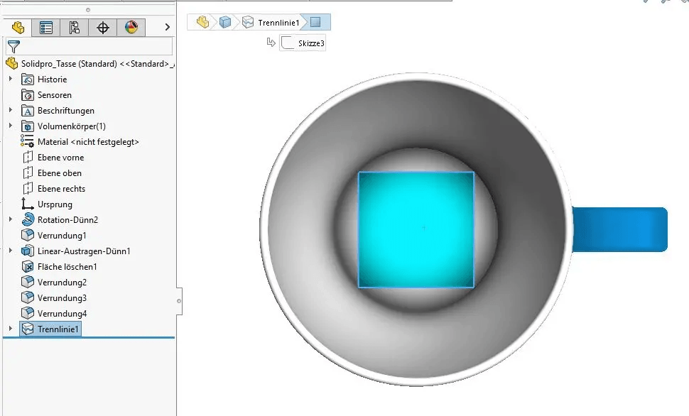Show more manager tabs with right arrow

[x=167, y=28]
